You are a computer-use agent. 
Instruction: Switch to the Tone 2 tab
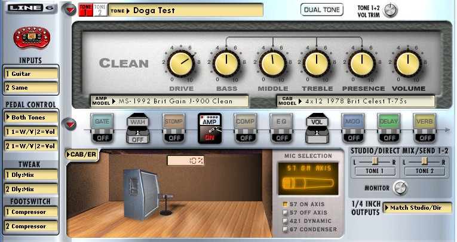100,10
